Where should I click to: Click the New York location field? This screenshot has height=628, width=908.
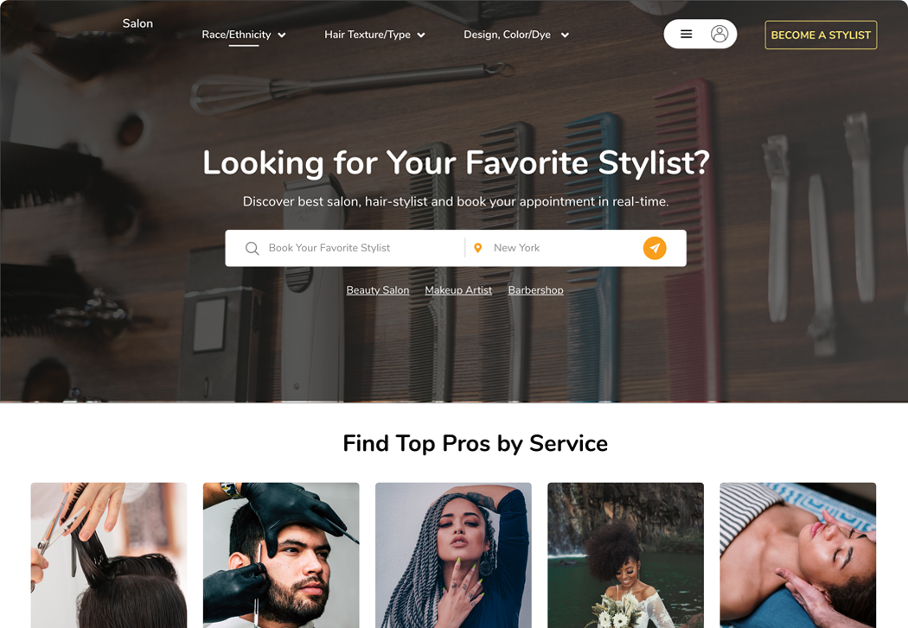pyautogui.click(x=556, y=248)
